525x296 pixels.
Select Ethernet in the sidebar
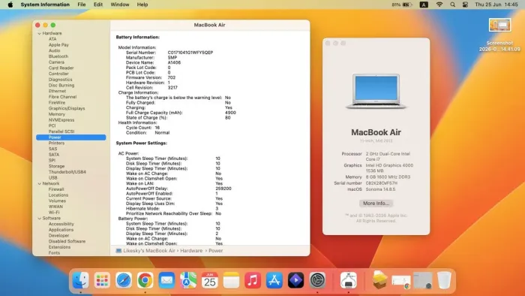click(57, 91)
